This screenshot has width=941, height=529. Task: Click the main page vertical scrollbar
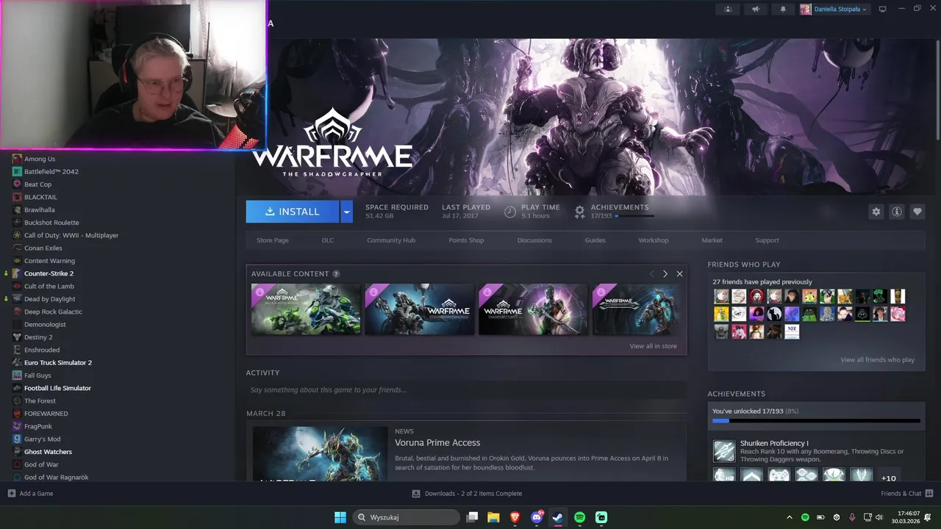coord(937,88)
